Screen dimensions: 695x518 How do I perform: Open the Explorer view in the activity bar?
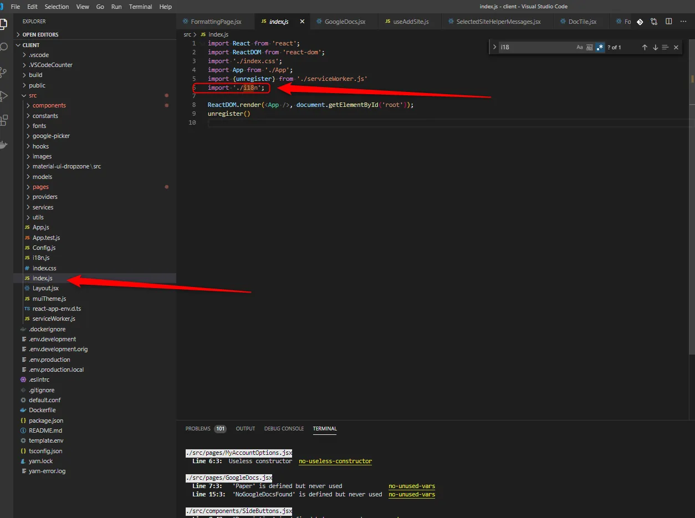[x=3, y=23]
